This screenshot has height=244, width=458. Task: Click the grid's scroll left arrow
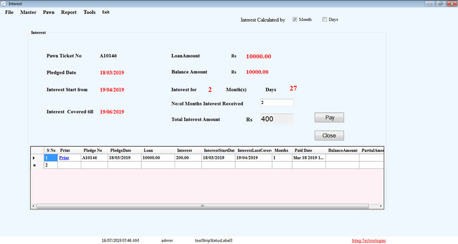coord(33,206)
